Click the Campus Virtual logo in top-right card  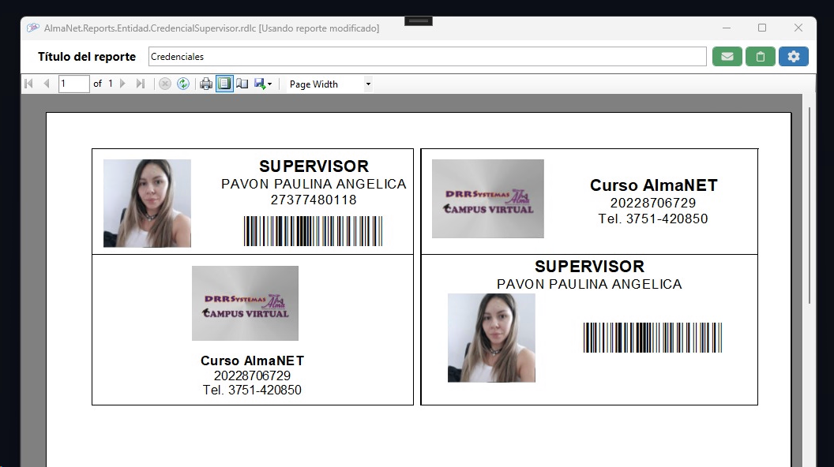coord(487,199)
